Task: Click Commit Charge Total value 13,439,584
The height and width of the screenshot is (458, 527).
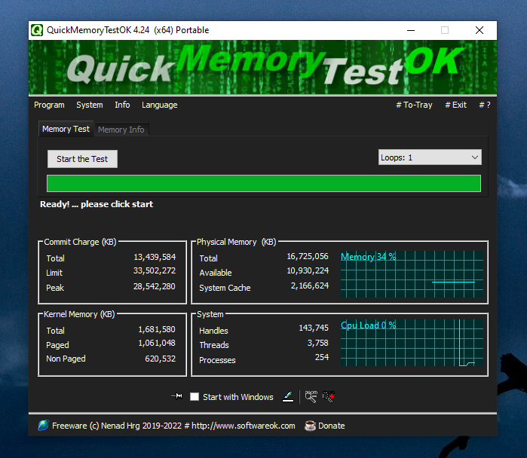Action: coord(155,257)
